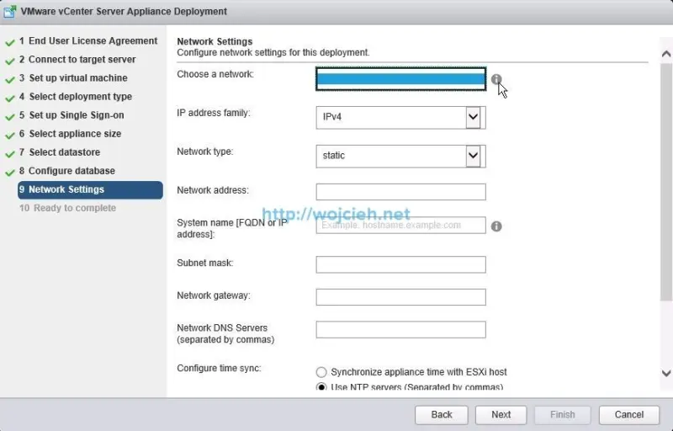Click the Network gateway input field
This screenshot has height=431, width=673.
[401, 297]
